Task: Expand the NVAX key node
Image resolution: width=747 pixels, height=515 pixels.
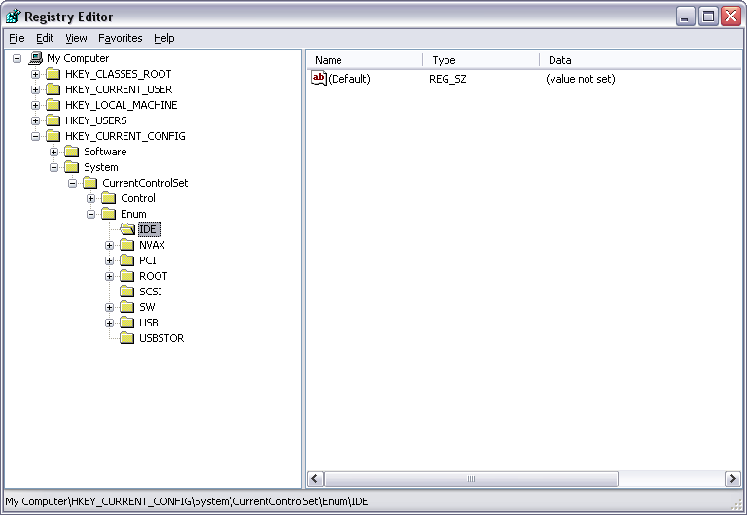Action: 110,245
